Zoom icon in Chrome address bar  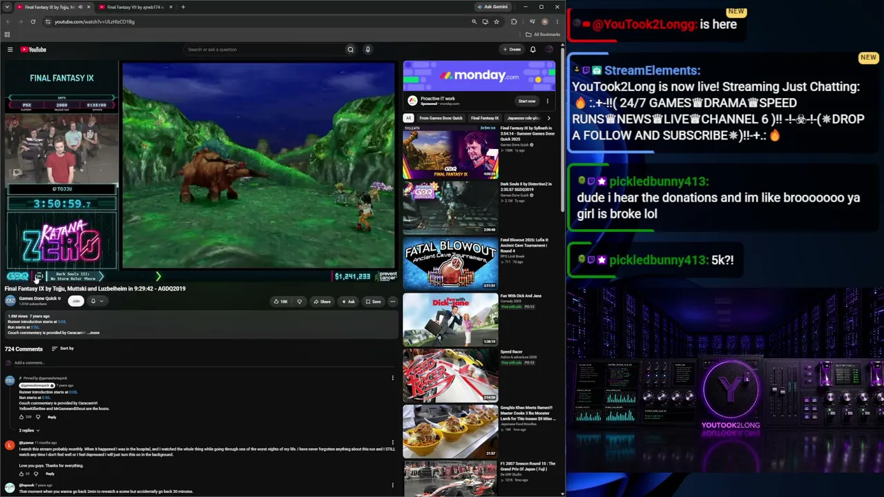(474, 21)
